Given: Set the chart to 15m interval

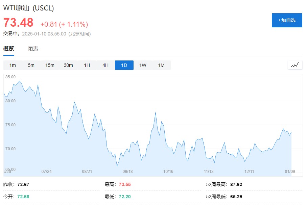Looking at the screenshot, I should point(50,65).
